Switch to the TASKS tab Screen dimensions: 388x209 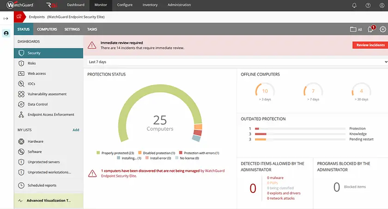tap(92, 29)
